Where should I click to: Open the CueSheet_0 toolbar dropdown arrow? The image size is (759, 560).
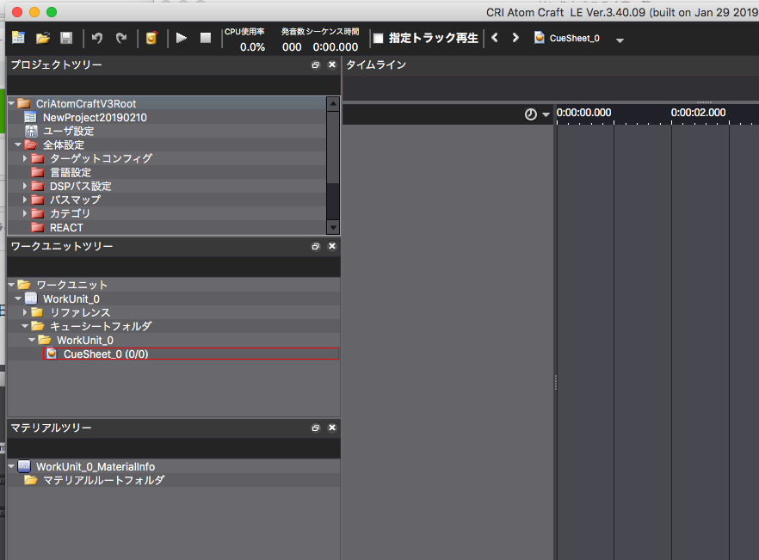coord(620,40)
